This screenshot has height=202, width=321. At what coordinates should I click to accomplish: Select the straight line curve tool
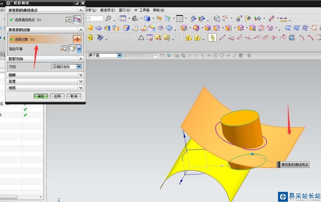pos(222,38)
